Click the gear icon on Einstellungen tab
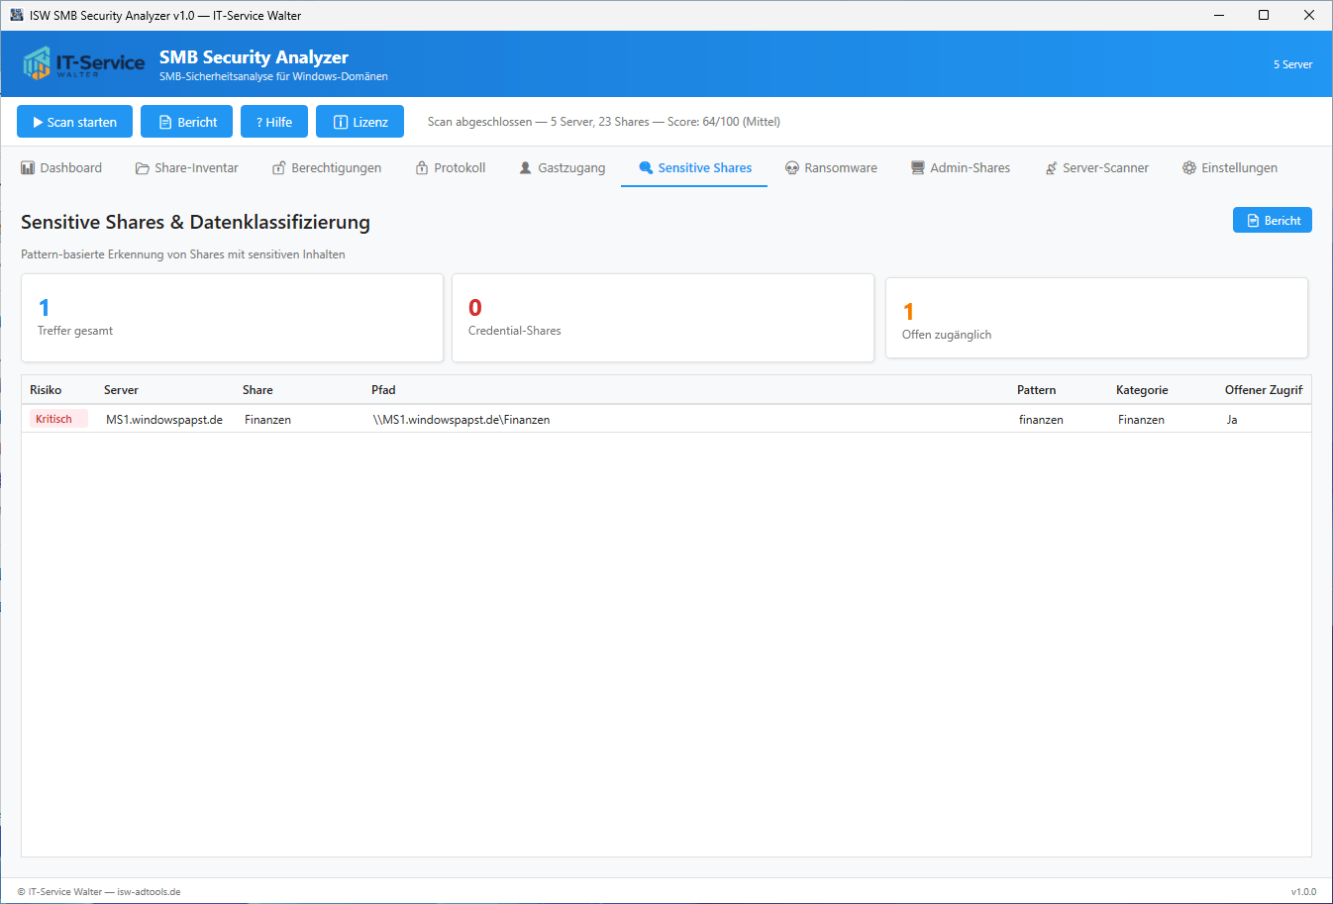Image resolution: width=1333 pixels, height=904 pixels. pyautogui.click(x=1188, y=168)
